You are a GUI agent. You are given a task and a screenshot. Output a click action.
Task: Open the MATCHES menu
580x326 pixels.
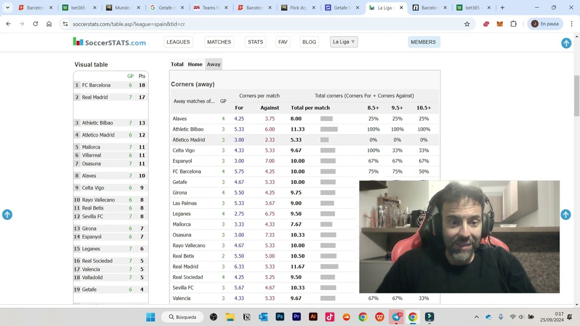click(219, 42)
